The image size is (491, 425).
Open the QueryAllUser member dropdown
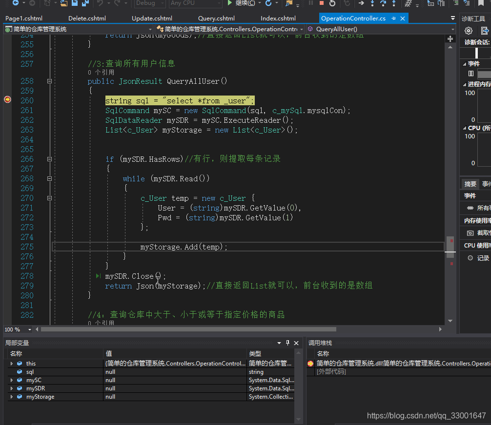[x=381, y=29]
